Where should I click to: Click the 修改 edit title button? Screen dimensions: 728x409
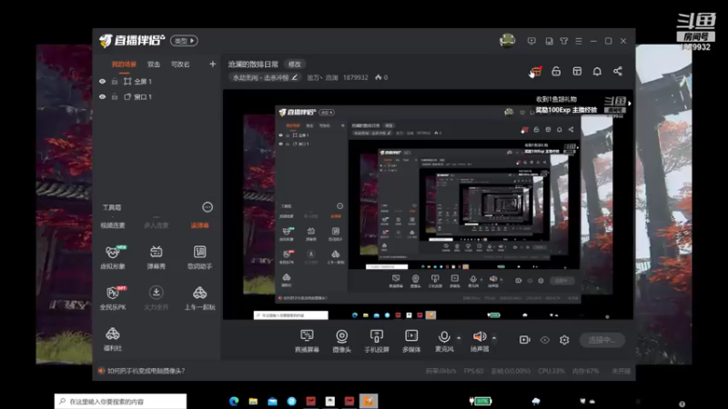click(x=295, y=65)
